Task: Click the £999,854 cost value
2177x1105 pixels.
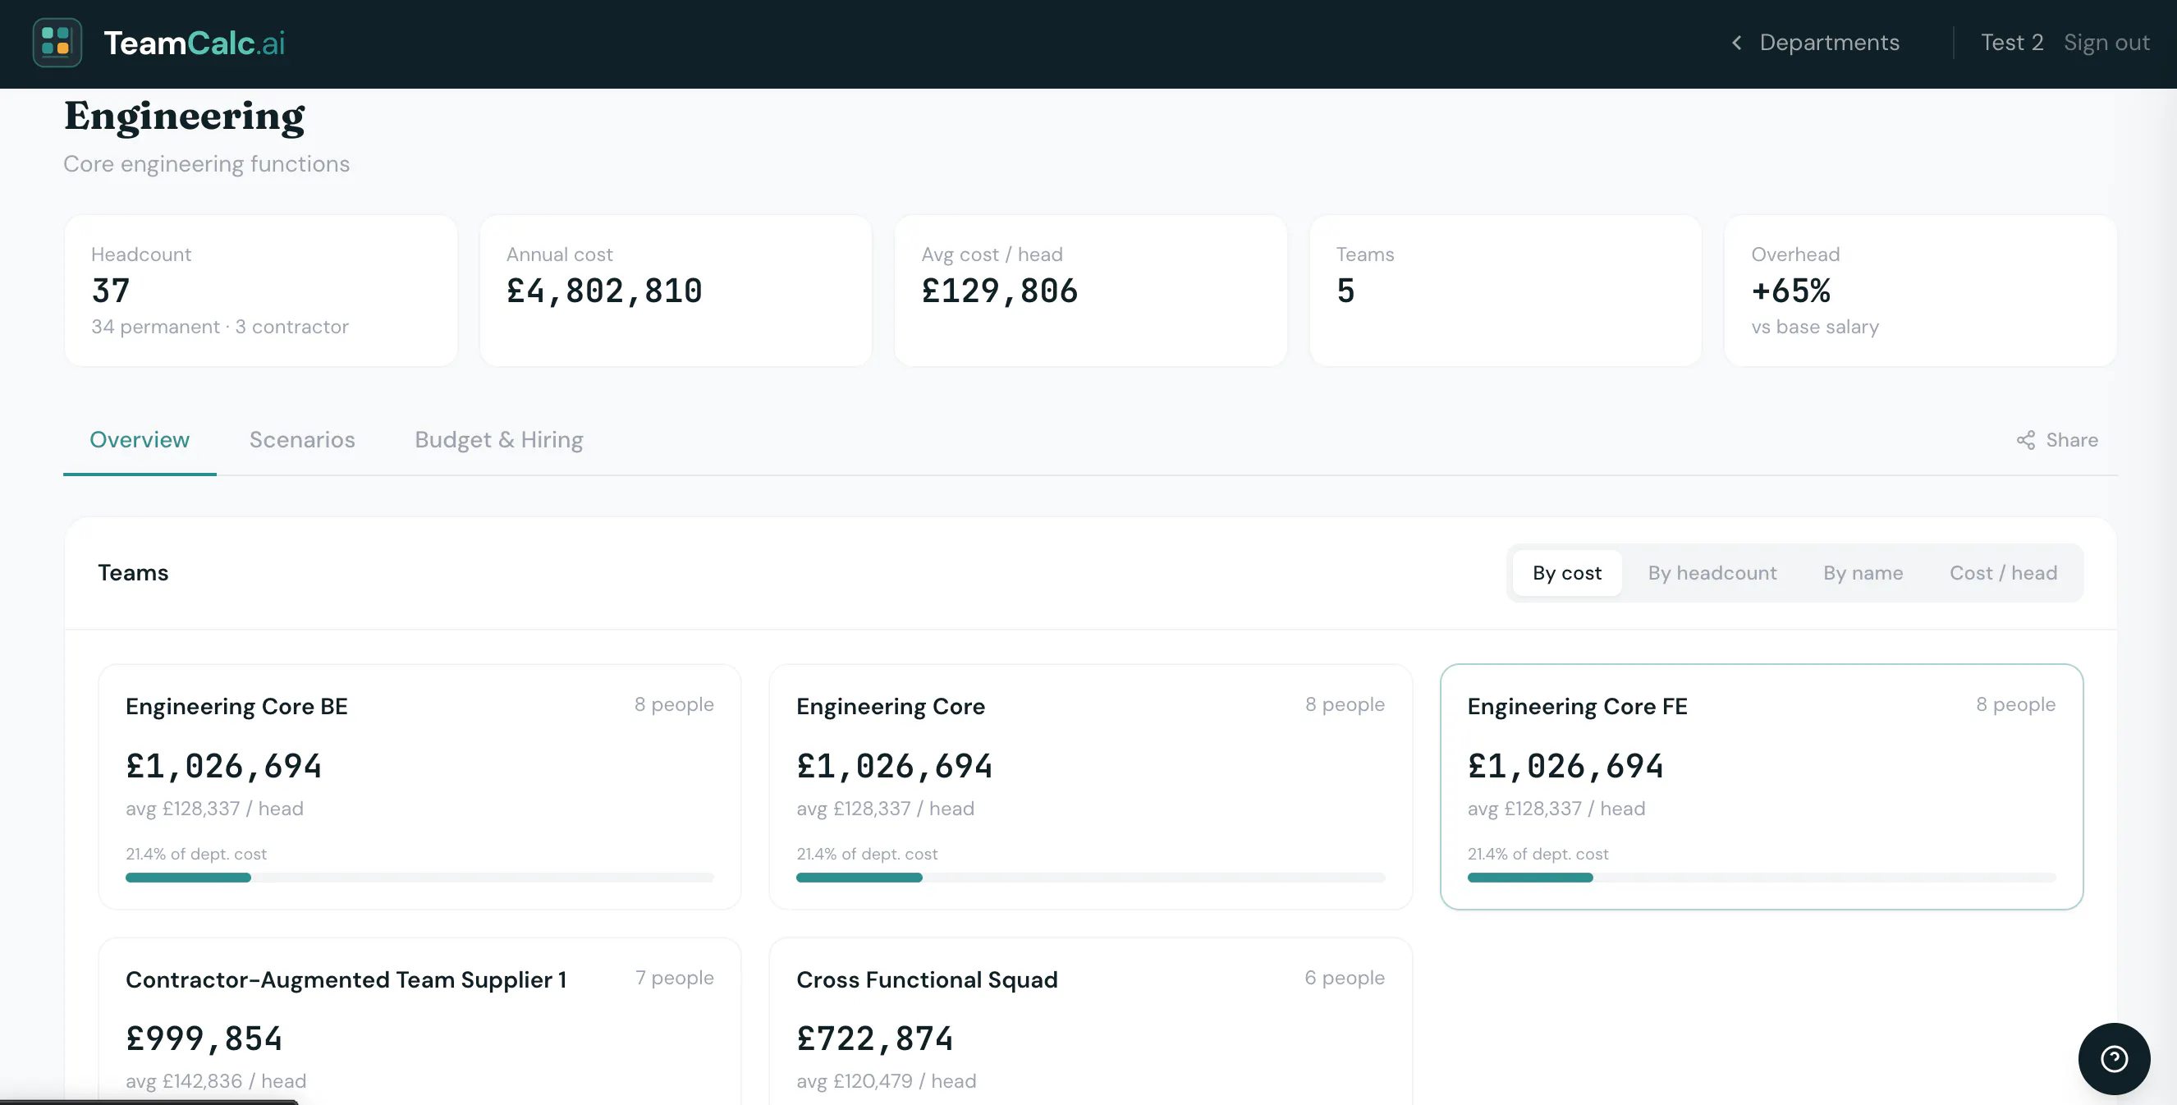Action: click(204, 1039)
